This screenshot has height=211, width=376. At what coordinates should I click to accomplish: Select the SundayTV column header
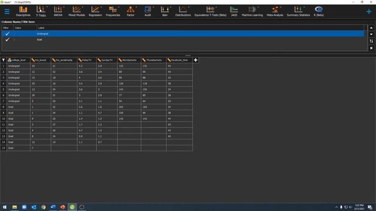107,60
